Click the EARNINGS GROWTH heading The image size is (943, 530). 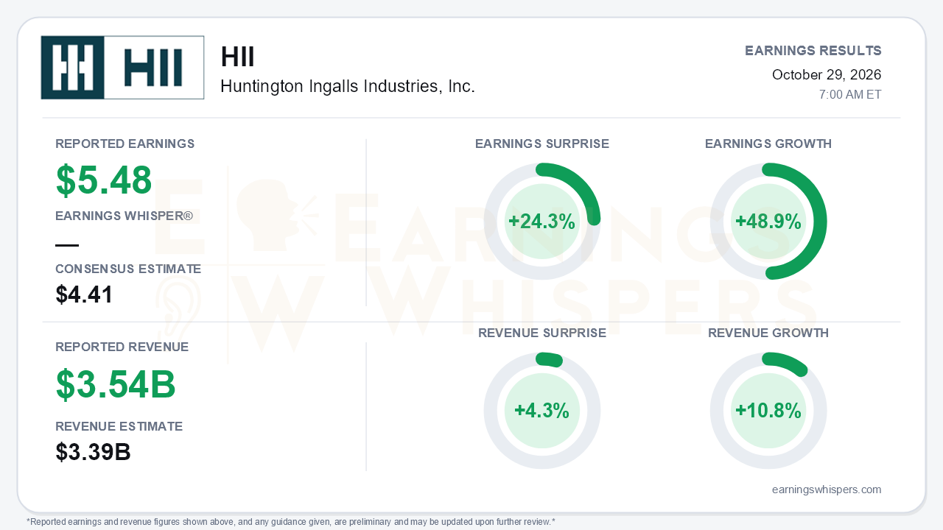(x=768, y=144)
